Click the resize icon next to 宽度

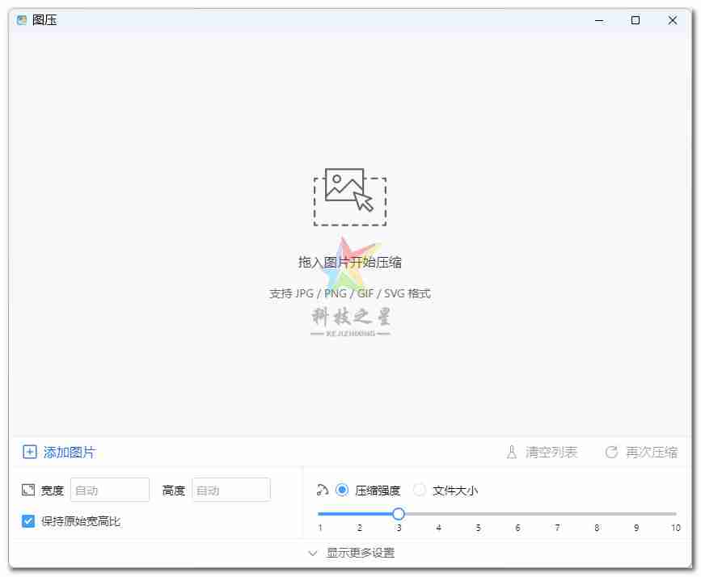pyautogui.click(x=28, y=491)
